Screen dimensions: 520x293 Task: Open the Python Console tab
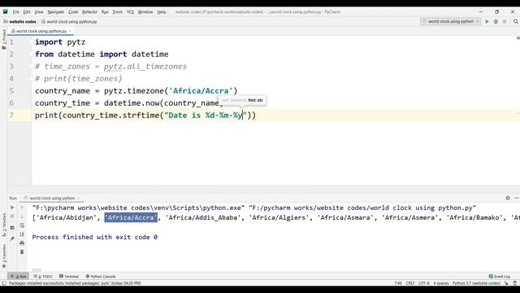(101, 277)
